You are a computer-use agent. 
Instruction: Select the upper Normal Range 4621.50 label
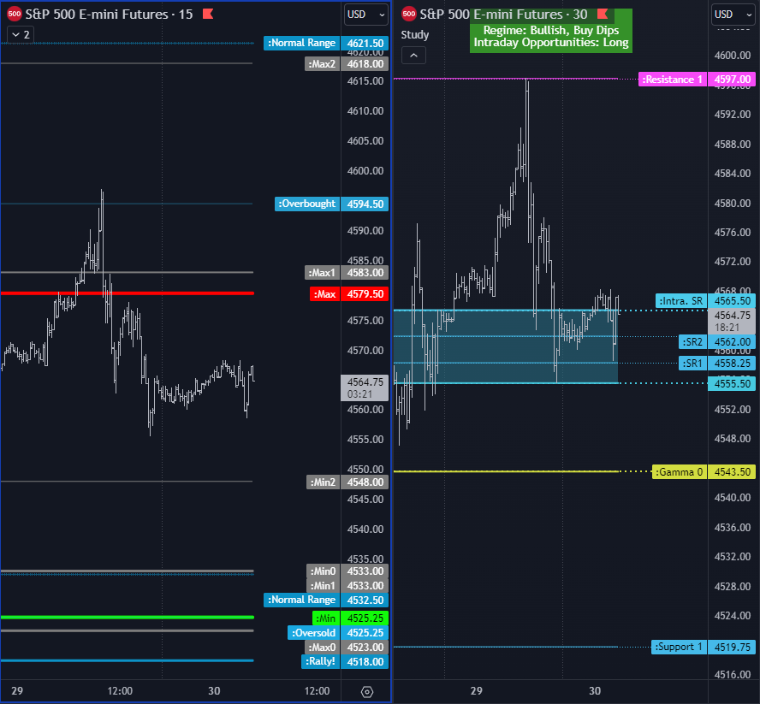[x=326, y=43]
